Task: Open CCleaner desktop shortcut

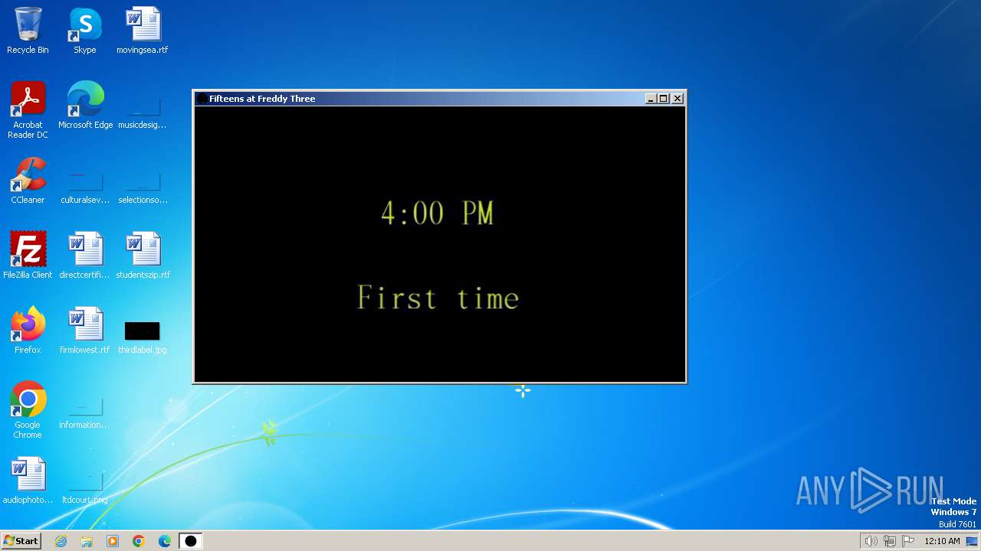Action: tap(28, 181)
